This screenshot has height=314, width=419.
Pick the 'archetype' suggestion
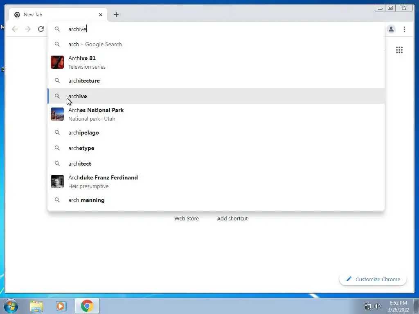[216, 148]
